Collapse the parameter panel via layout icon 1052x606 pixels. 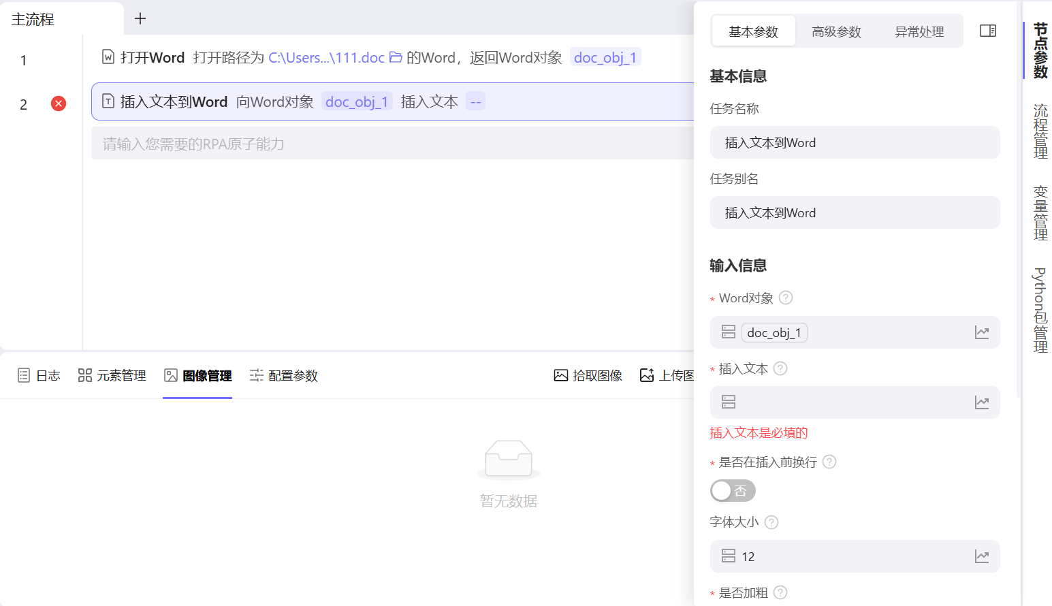tap(987, 31)
